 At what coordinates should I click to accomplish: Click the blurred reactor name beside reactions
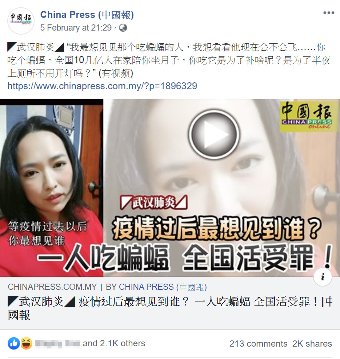click(57, 343)
